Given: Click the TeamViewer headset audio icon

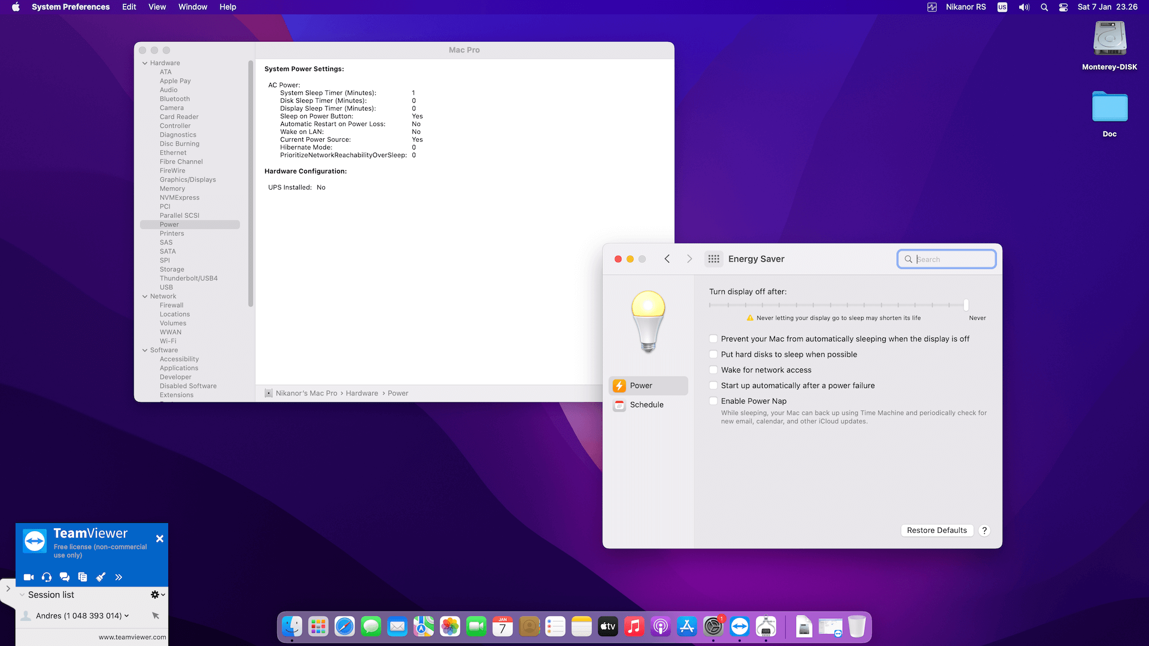Looking at the screenshot, I should click(47, 577).
